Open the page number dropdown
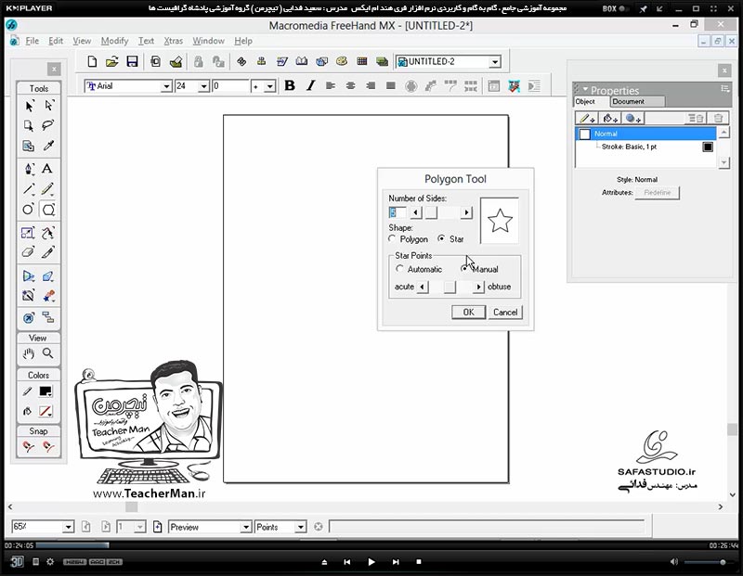This screenshot has height=576, width=743. [x=140, y=527]
